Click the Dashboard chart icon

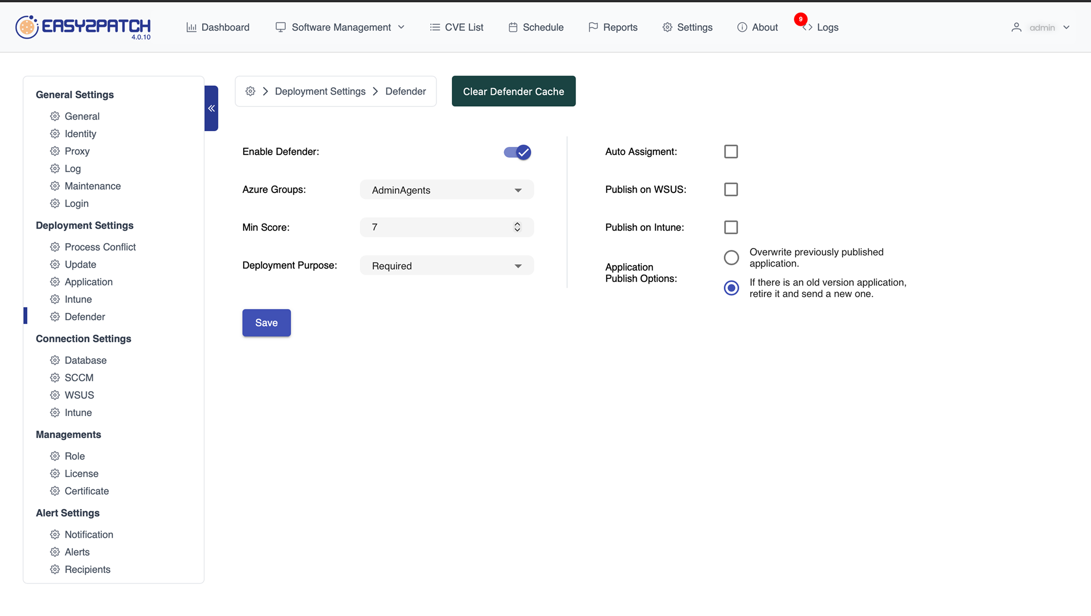[x=192, y=27]
